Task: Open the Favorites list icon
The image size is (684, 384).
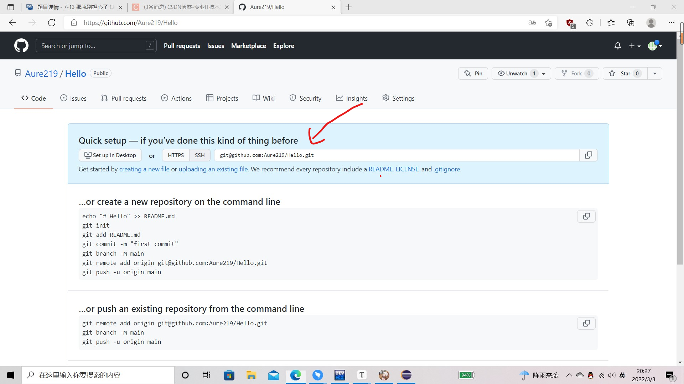Action: 611,23
